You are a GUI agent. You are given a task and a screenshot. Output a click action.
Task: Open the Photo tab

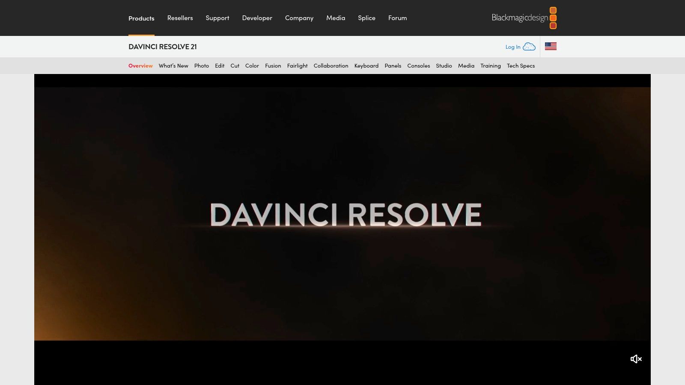point(202,65)
